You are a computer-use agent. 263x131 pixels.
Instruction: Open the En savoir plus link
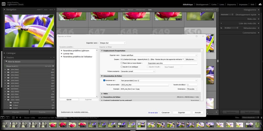(153, 112)
